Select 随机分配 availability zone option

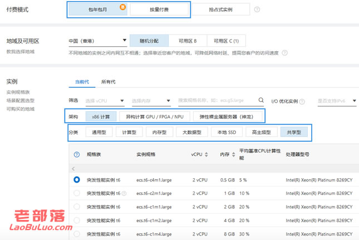tap(149, 41)
